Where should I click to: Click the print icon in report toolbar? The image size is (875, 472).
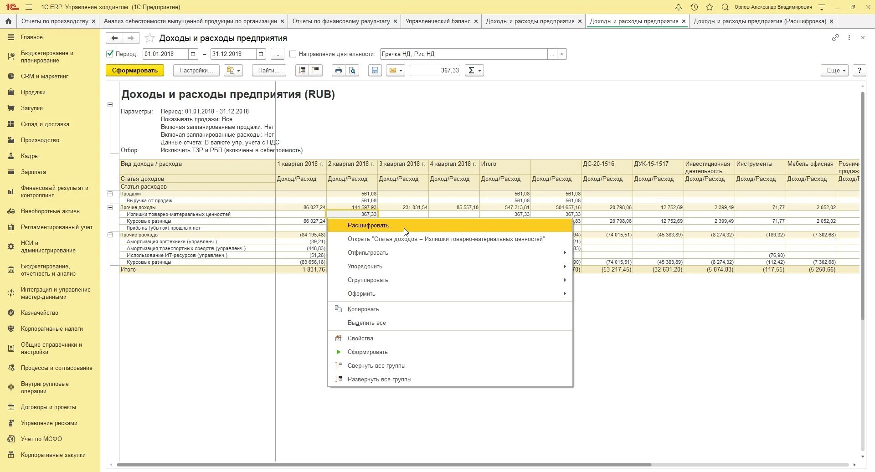point(338,70)
